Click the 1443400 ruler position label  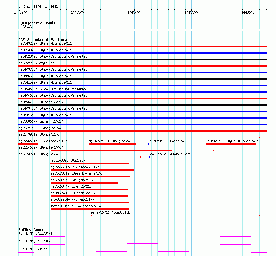[x=134, y=12]
